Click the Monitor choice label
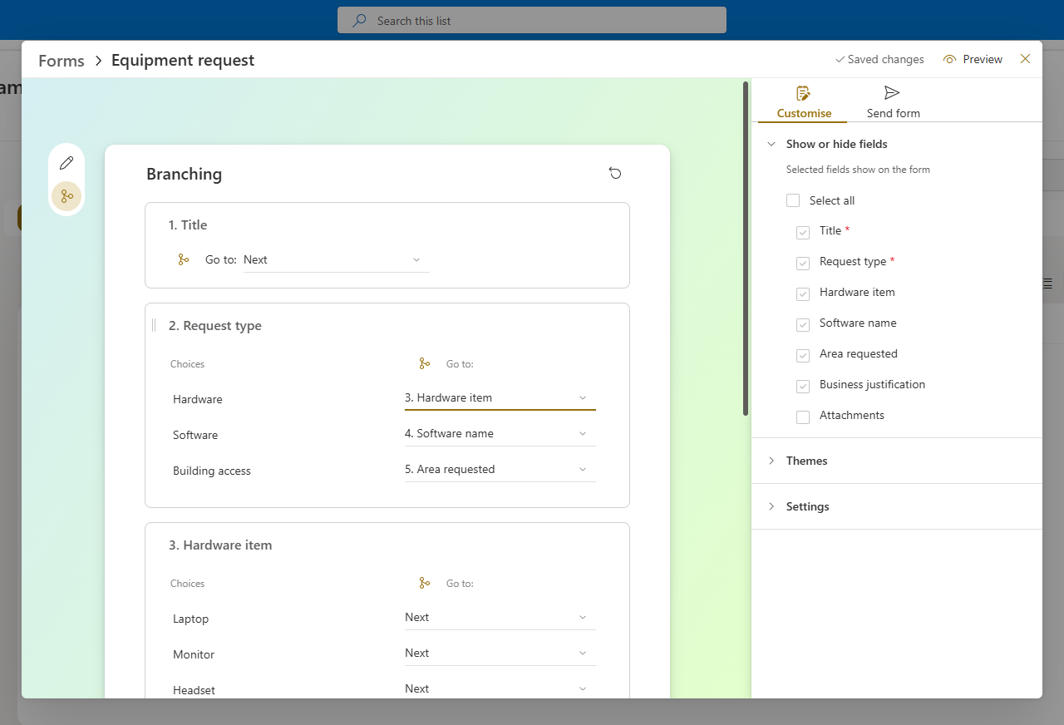Image resolution: width=1064 pixels, height=725 pixels. [x=194, y=654]
